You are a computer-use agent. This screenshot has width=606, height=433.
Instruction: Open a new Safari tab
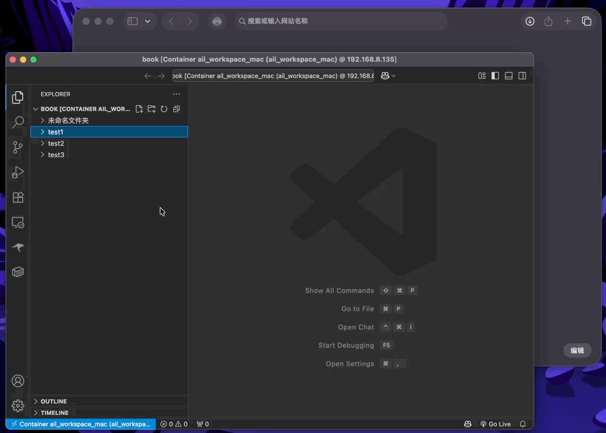point(568,21)
